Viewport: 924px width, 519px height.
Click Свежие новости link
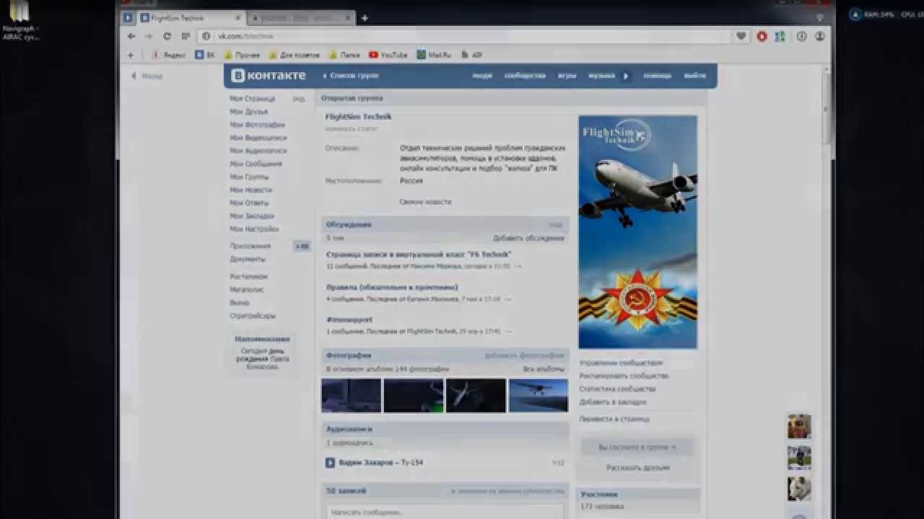pos(425,203)
